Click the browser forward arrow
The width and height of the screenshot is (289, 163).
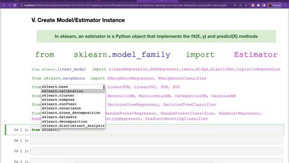(9, 5)
